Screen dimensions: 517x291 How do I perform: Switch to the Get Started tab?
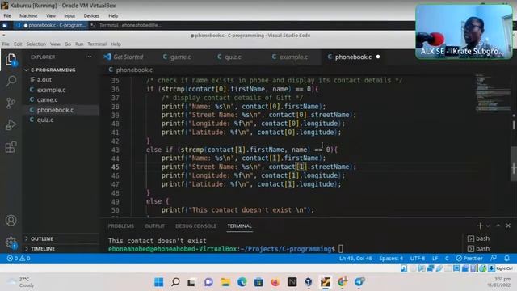pyautogui.click(x=124, y=57)
